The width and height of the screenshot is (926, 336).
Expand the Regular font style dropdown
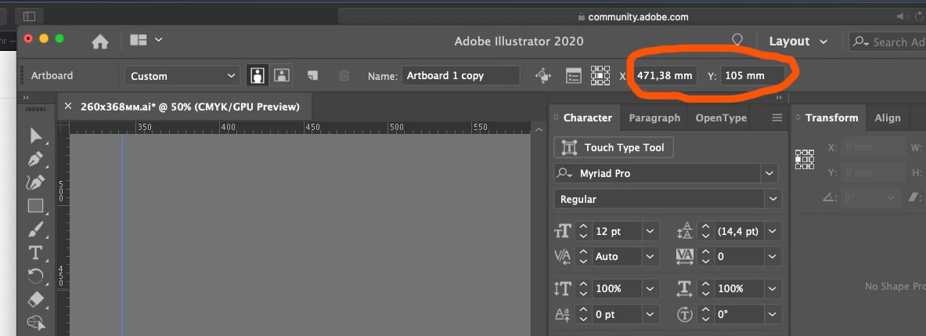(x=773, y=199)
